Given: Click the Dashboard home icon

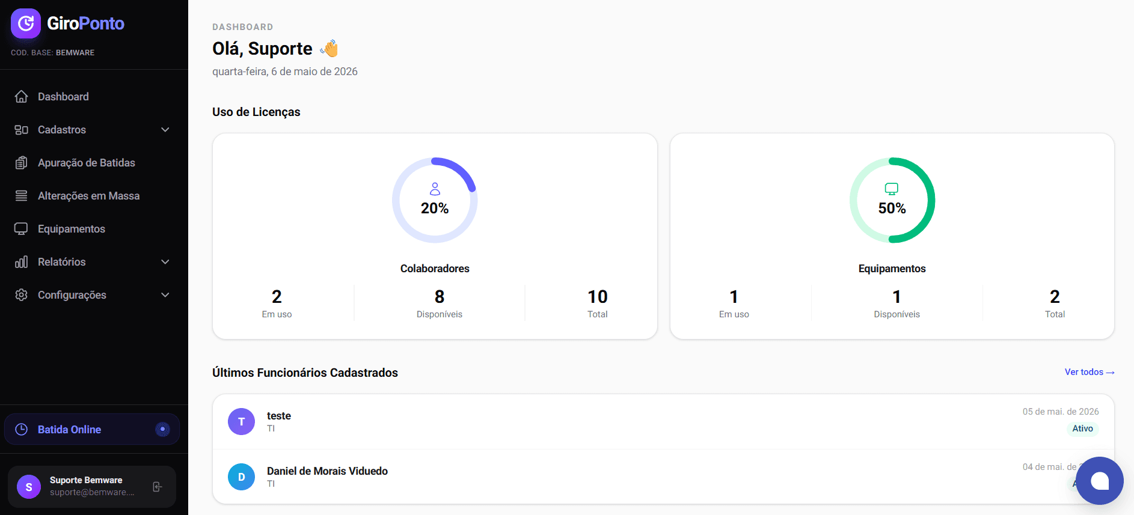Looking at the screenshot, I should tap(21, 97).
